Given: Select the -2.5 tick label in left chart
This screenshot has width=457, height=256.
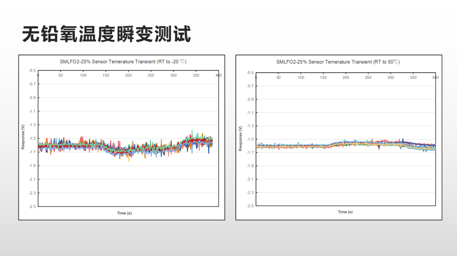Looking at the screenshot, I should 32,206.
